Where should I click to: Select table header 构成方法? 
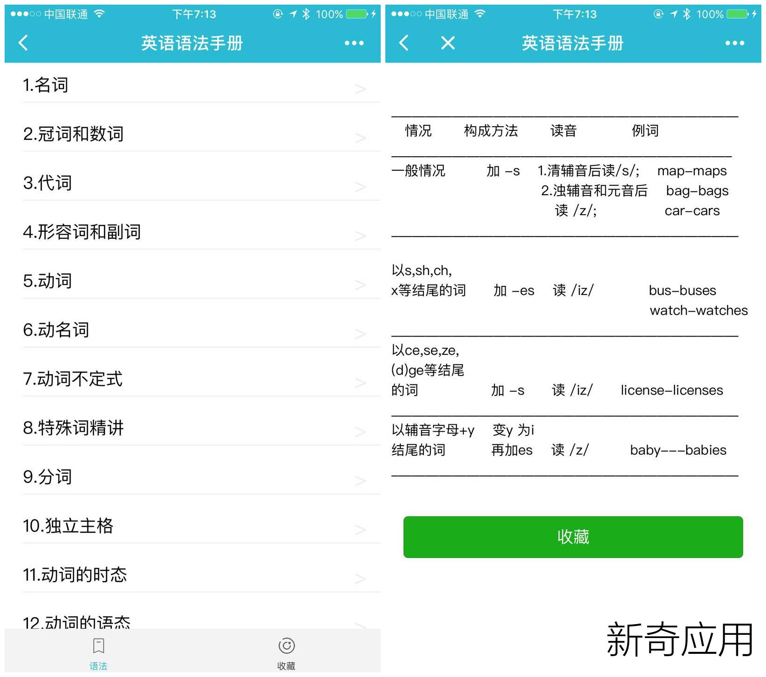coord(491,131)
